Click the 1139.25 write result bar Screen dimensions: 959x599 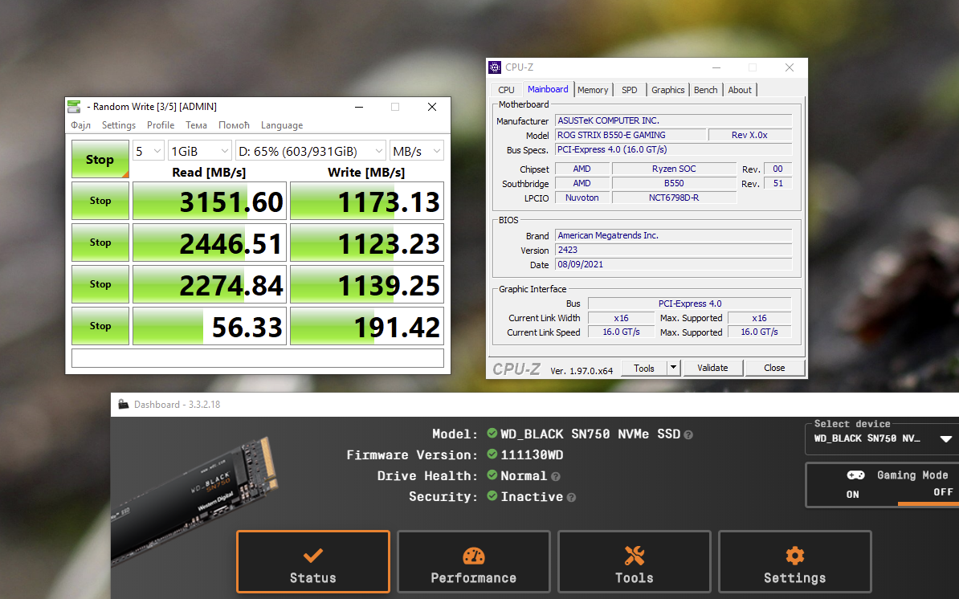[367, 283]
